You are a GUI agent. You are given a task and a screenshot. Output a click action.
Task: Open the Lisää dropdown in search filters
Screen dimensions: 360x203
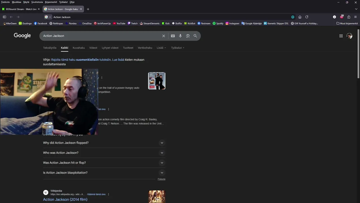coord(161,48)
